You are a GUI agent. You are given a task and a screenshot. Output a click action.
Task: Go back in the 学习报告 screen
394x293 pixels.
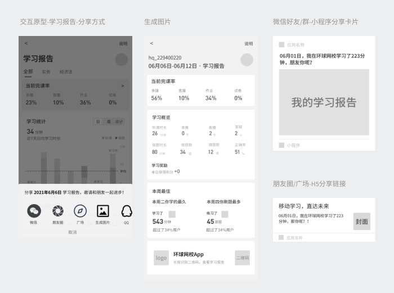pos(26,43)
